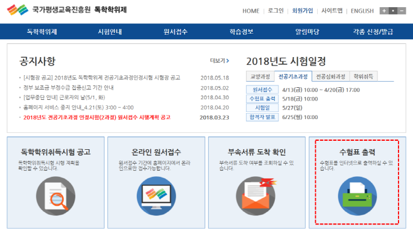Open the 사이트맵 link
413x231 pixels.
(x=332, y=11)
